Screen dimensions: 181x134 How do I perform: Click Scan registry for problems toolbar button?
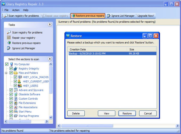(22, 16)
